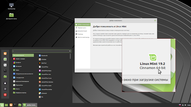This screenshot has height=107, width=191.
Task: Launch Bluetooth from the applications list
Action: 43,56
